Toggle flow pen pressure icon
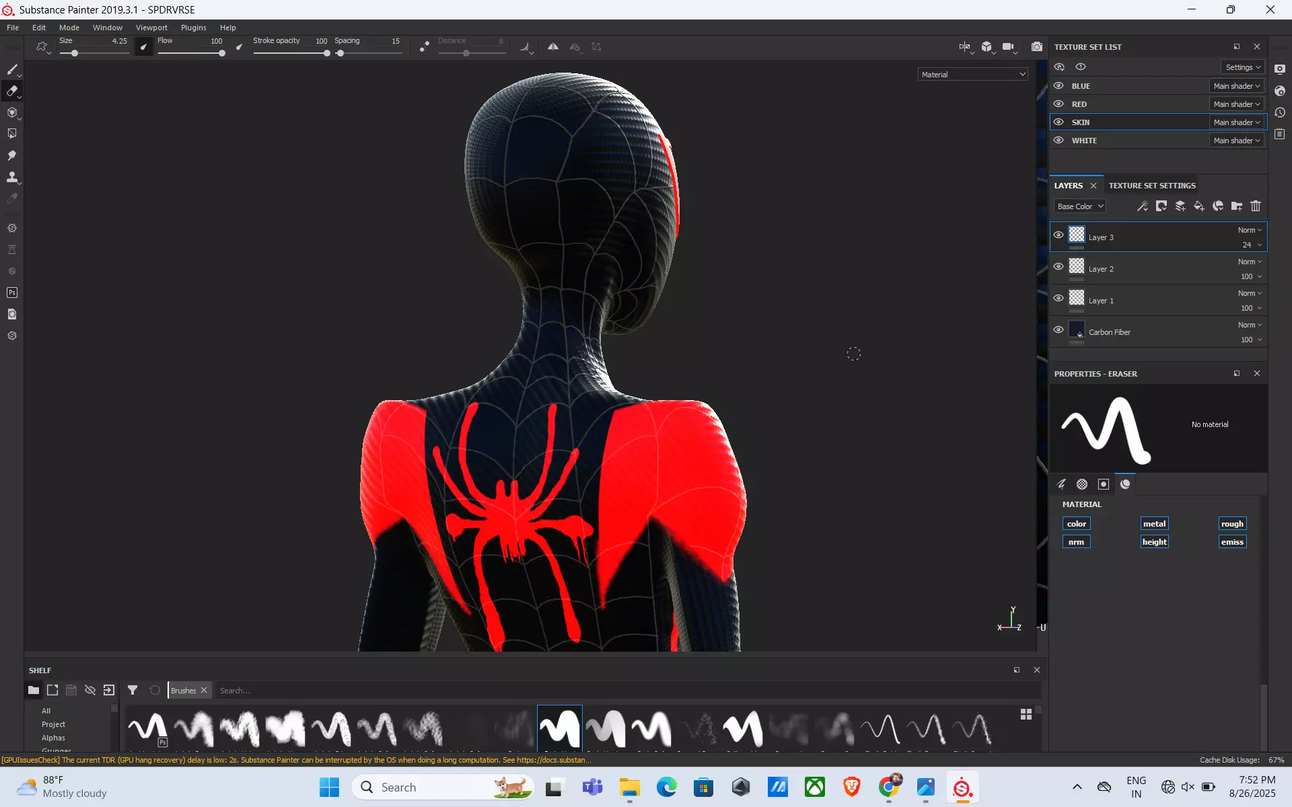1292x807 pixels. point(239,47)
